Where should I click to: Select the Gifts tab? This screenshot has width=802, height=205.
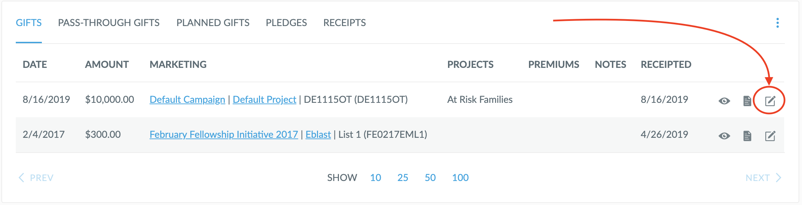[x=29, y=23]
